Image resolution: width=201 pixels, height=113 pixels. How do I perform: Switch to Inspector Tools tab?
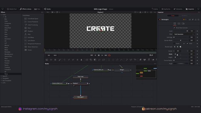click(x=173, y=16)
